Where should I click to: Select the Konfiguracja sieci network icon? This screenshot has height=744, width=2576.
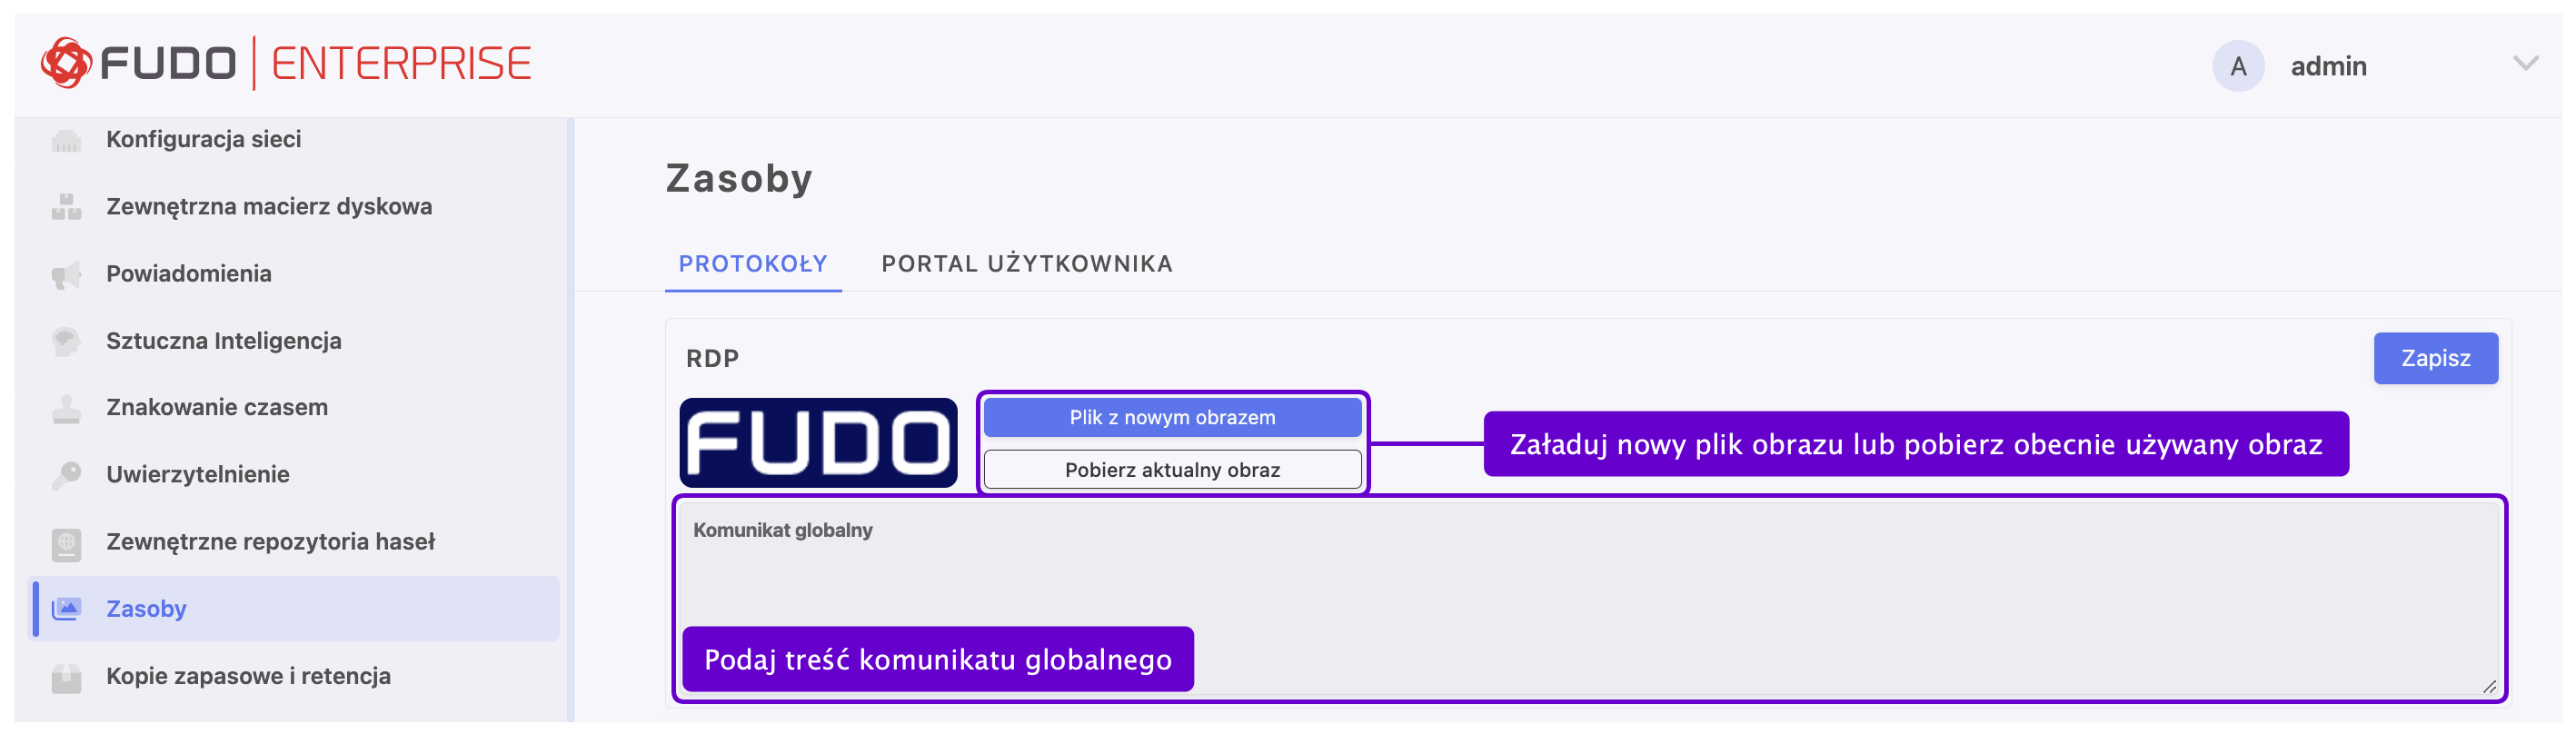click(66, 139)
